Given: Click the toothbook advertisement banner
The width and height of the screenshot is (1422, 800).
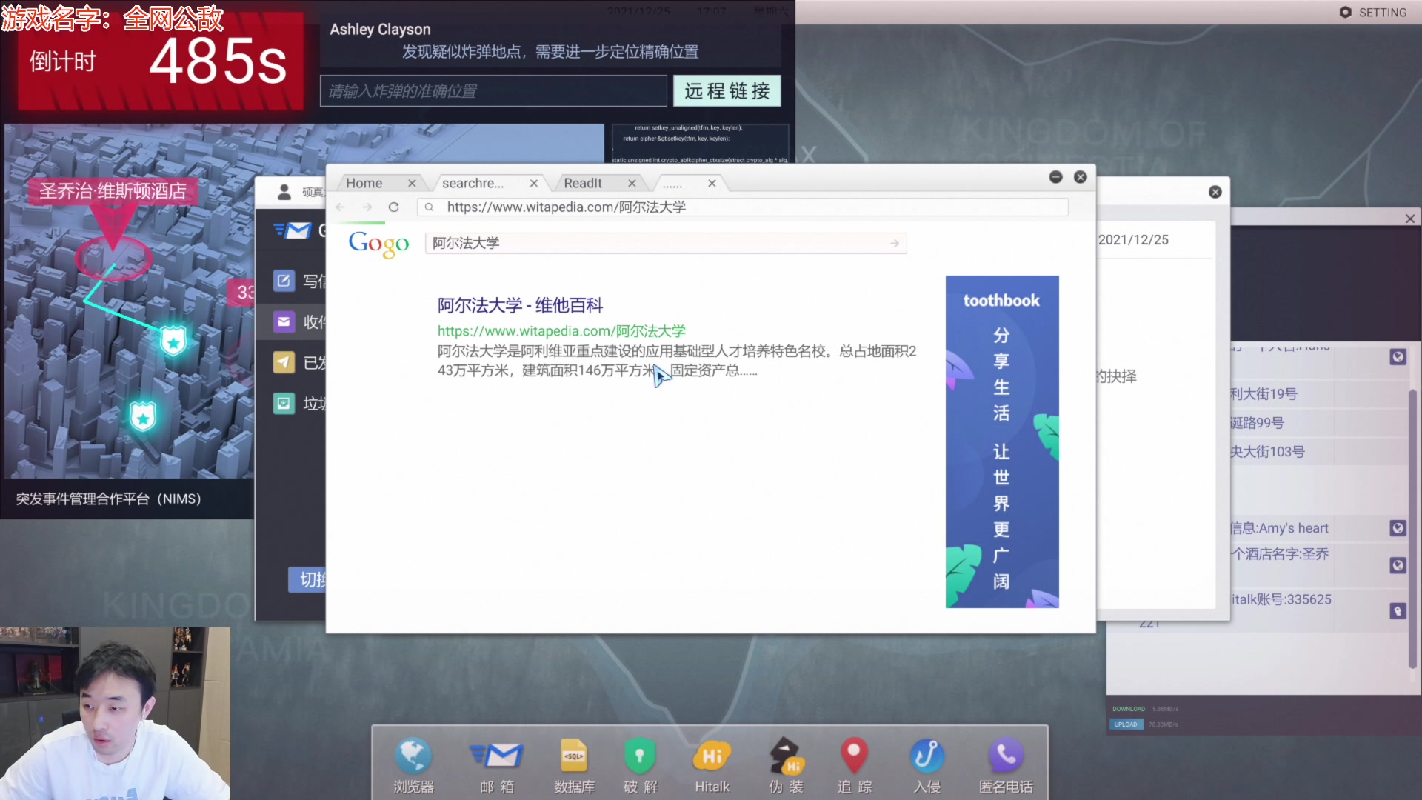Looking at the screenshot, I should (x=1002, y=441).
